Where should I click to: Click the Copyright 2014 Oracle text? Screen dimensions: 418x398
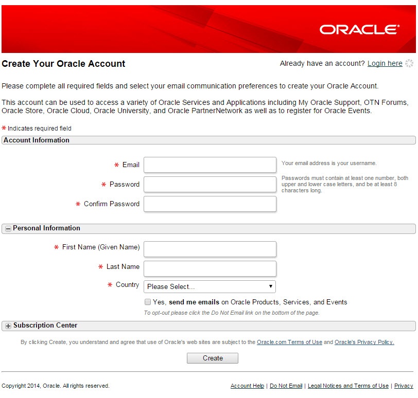click(56, 386)
